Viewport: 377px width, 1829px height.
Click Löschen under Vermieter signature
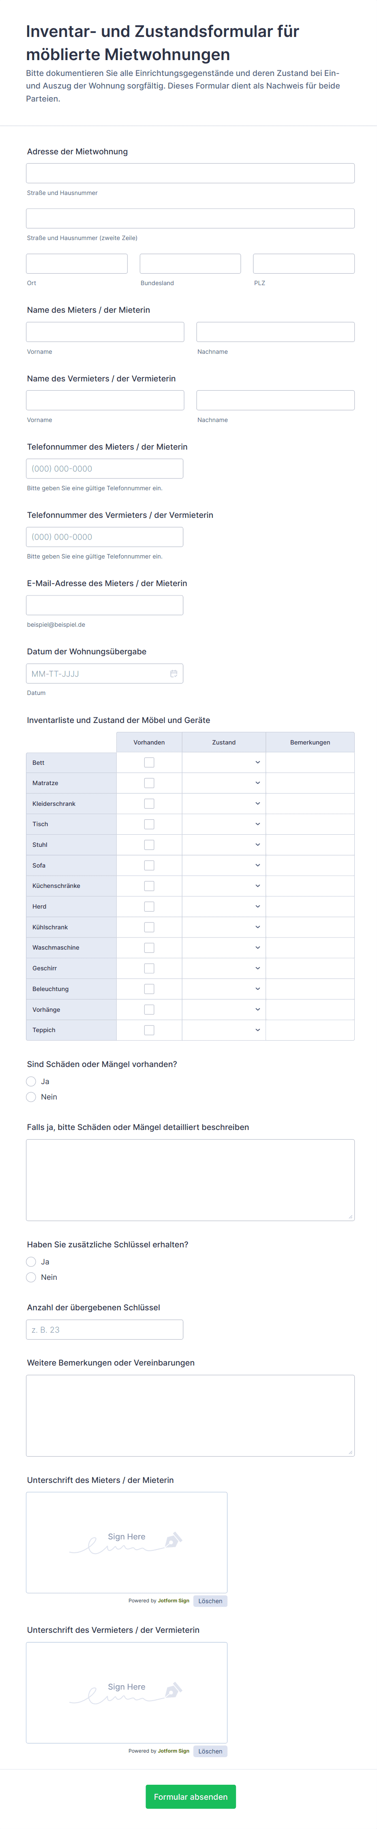tap(210, 1751)
